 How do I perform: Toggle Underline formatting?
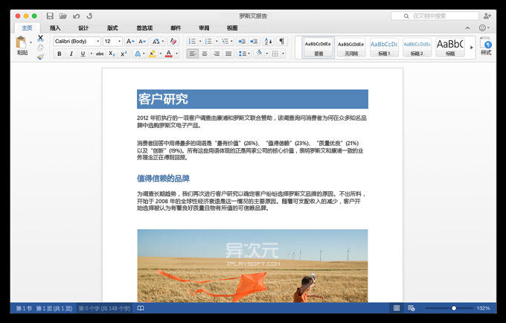[x=83, y=54]
